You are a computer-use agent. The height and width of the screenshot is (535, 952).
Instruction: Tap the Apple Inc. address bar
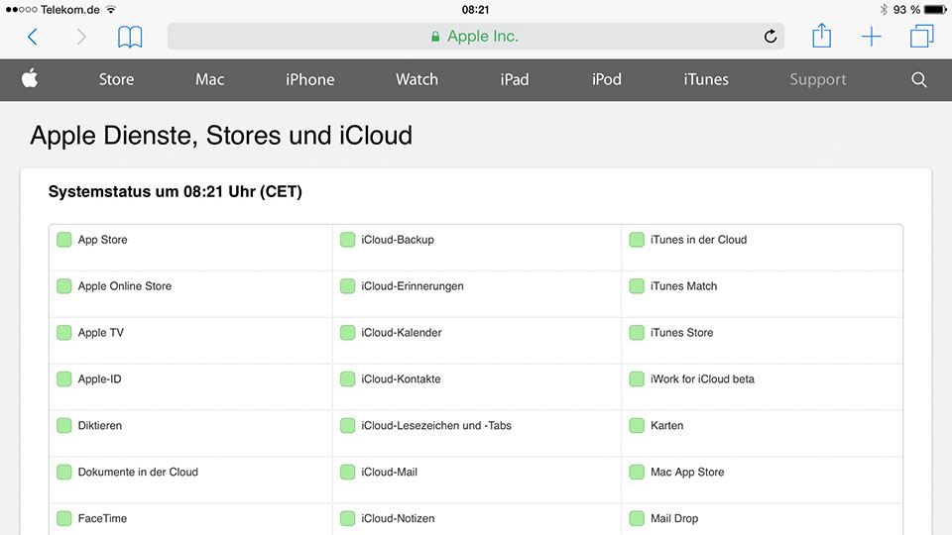(476, 37)
